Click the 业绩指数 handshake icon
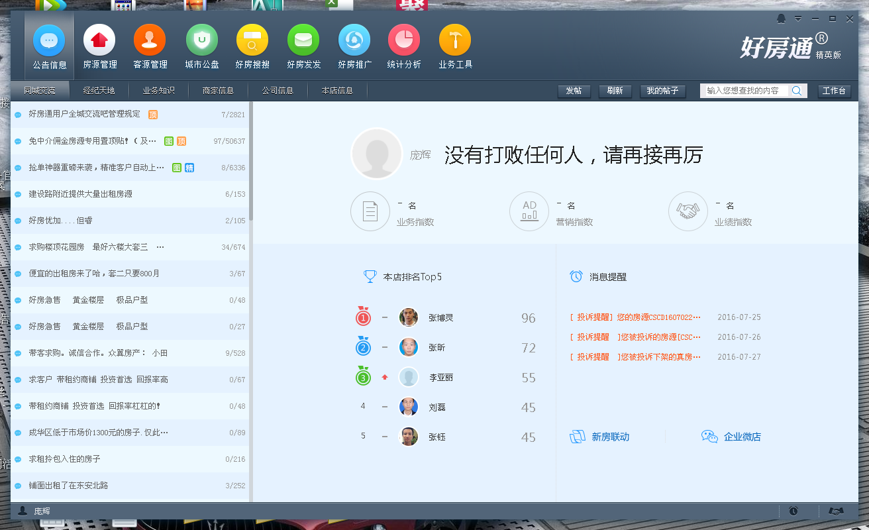869x530 pixels. 688,211
